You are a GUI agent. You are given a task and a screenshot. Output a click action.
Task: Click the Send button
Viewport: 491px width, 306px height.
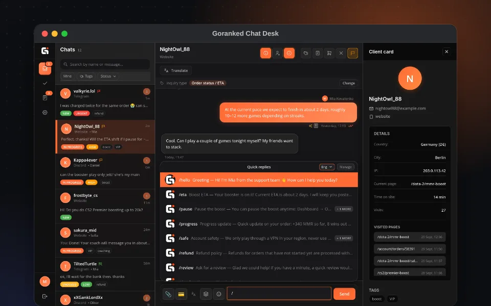point(344,294)
